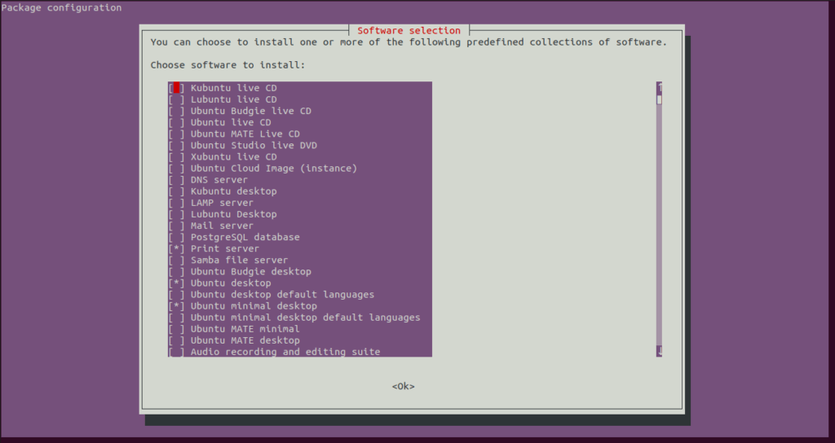Toggle the DNS server checkbox
The width and height of the screenshot is (835, 443).
176,180
